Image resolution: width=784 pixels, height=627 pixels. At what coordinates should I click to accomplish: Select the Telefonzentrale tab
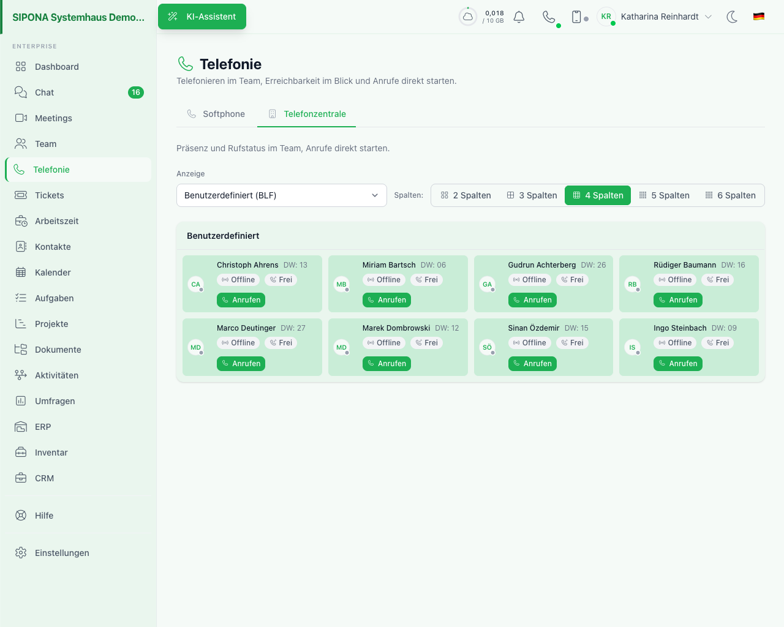pos(307,114)
